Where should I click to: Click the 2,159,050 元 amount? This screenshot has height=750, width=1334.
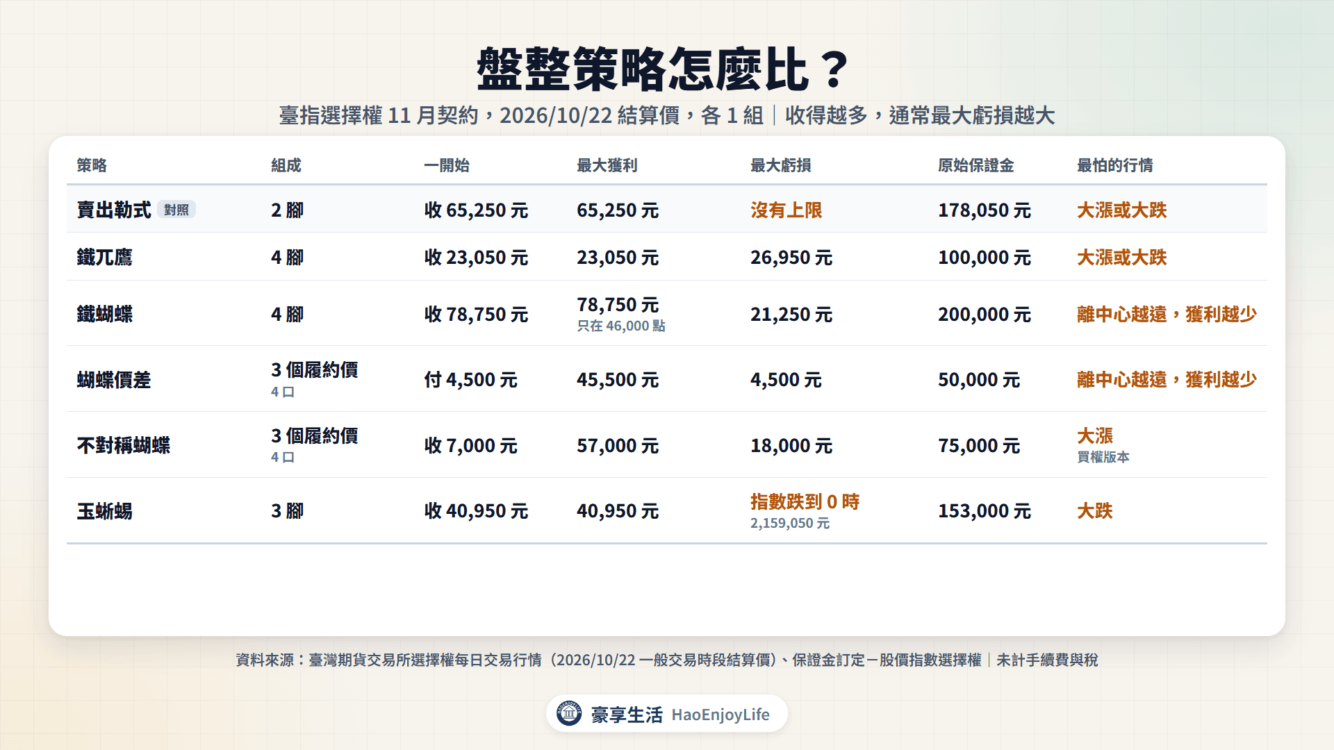tap(790, 523)
